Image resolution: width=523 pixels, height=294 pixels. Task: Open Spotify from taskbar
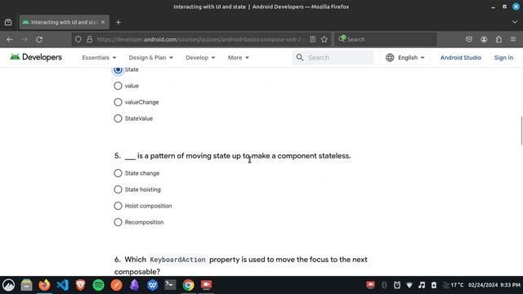pyautogui.click(x=98, y=285)
